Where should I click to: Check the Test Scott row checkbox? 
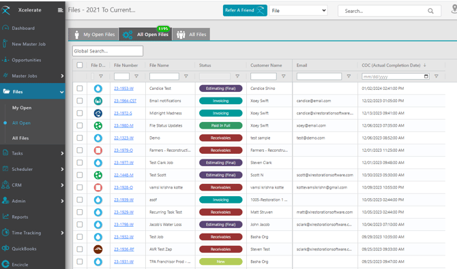click(x=80, y=175)
